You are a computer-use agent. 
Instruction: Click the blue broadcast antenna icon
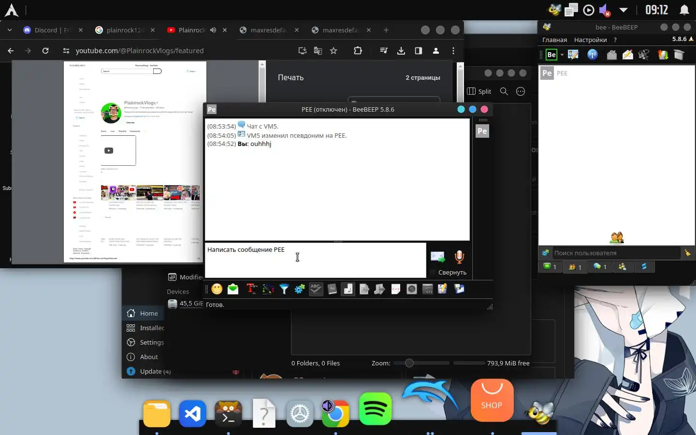[592, 55]
